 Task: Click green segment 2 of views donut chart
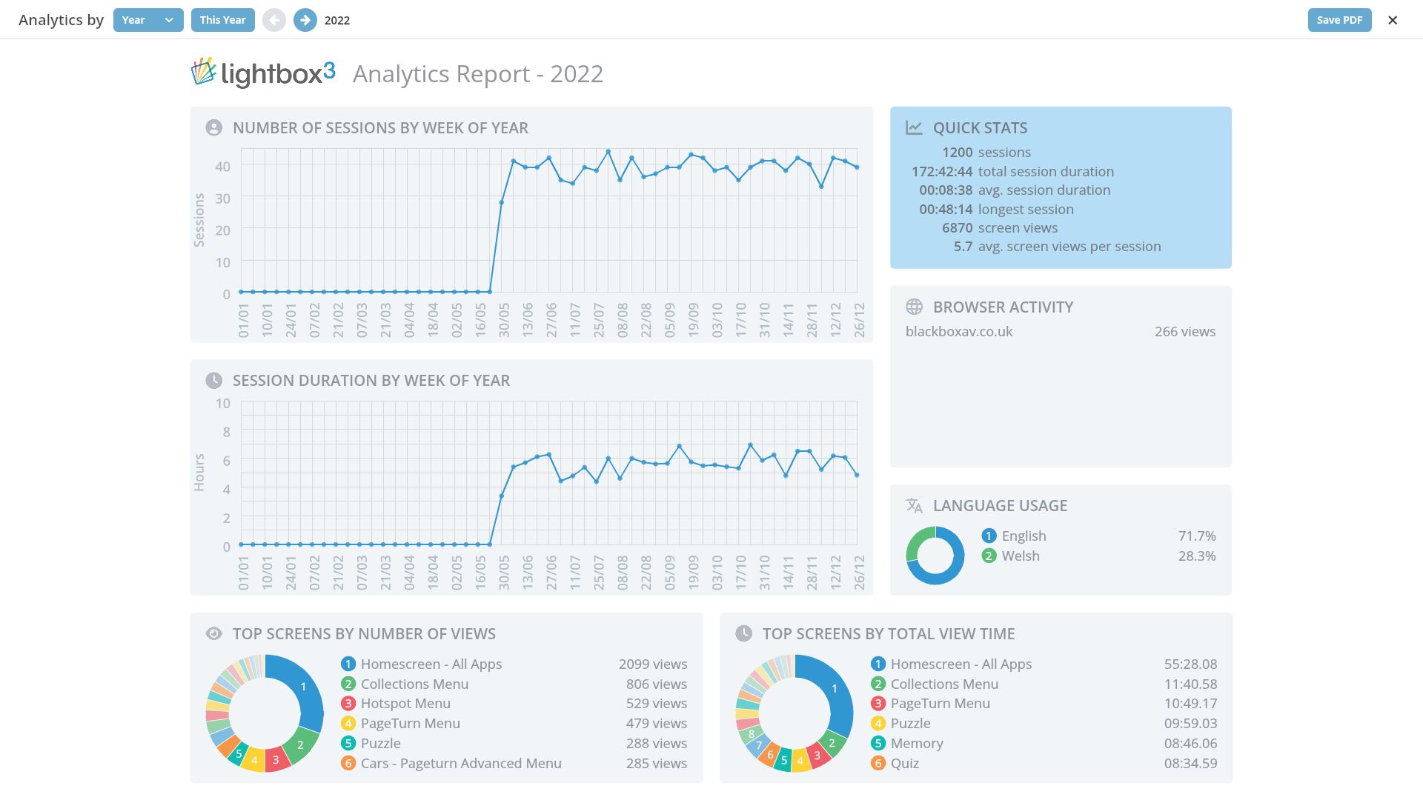(300, 745)
